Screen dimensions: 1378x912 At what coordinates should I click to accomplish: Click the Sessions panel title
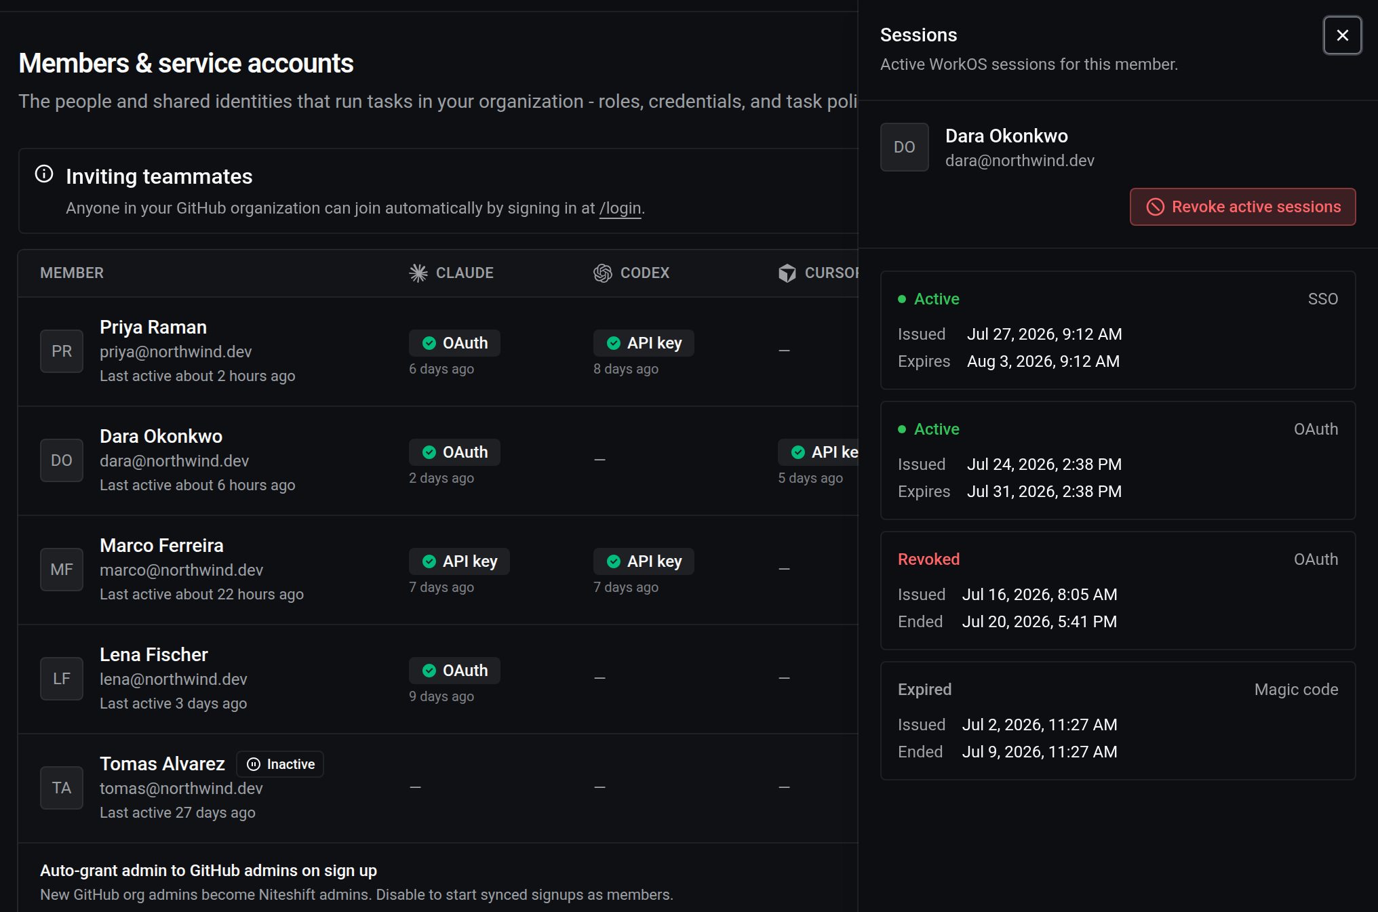(918, 35)
